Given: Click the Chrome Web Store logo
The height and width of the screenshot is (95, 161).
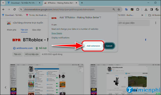Looking at the screenshot, I should click(x=9, y=23).
